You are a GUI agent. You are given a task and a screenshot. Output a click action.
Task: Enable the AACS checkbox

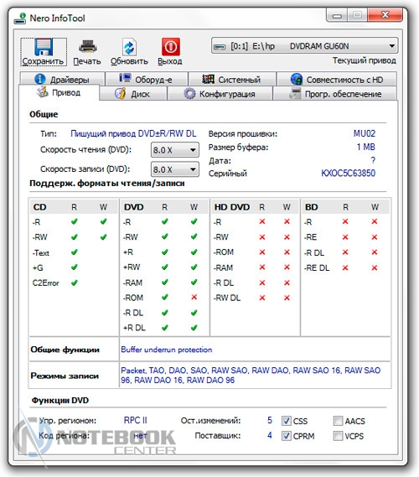338,421
